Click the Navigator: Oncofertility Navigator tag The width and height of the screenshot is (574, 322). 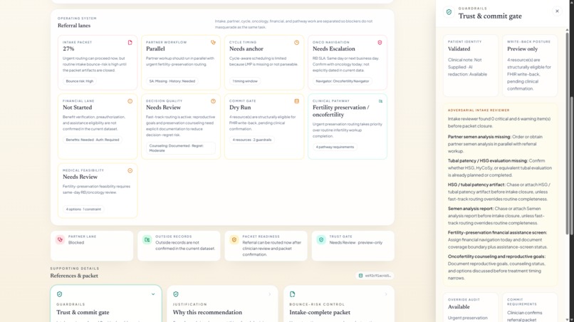(x=343, y=81)
